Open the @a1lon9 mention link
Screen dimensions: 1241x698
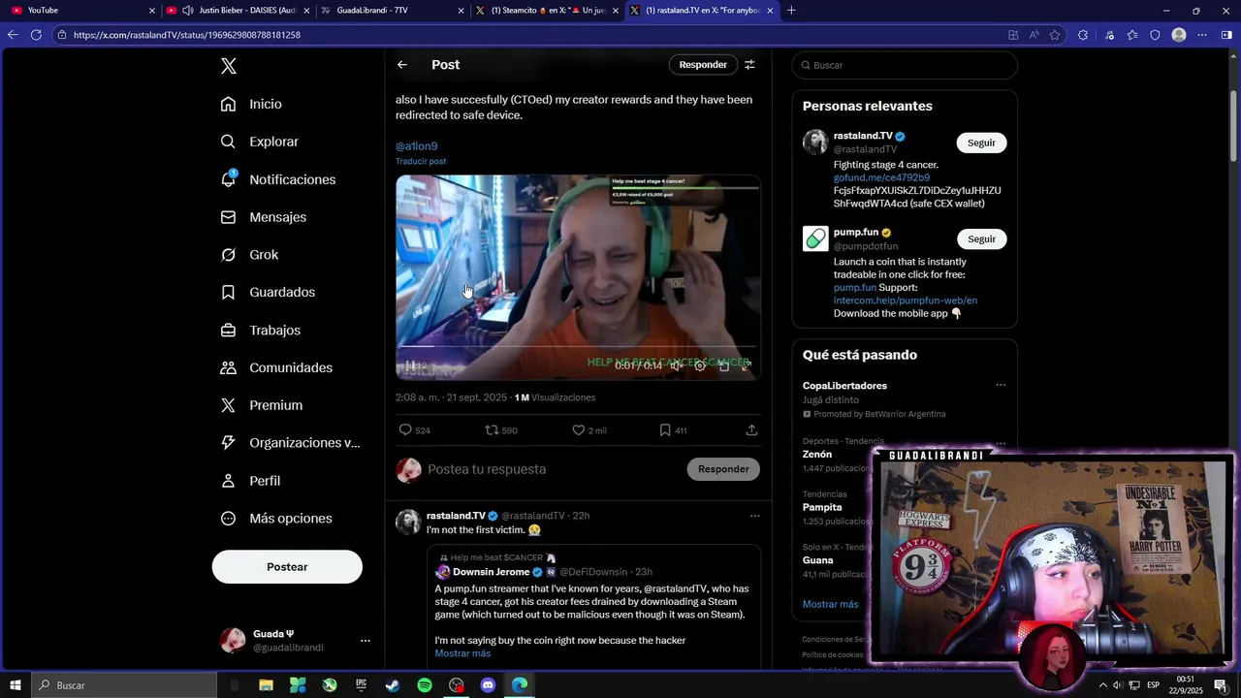[x=416, y=146]
